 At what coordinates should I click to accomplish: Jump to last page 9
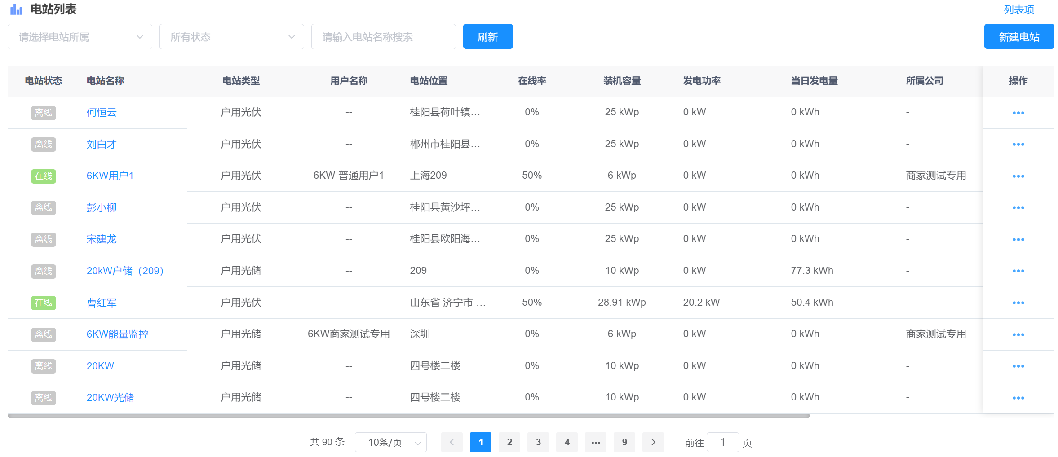624,442
